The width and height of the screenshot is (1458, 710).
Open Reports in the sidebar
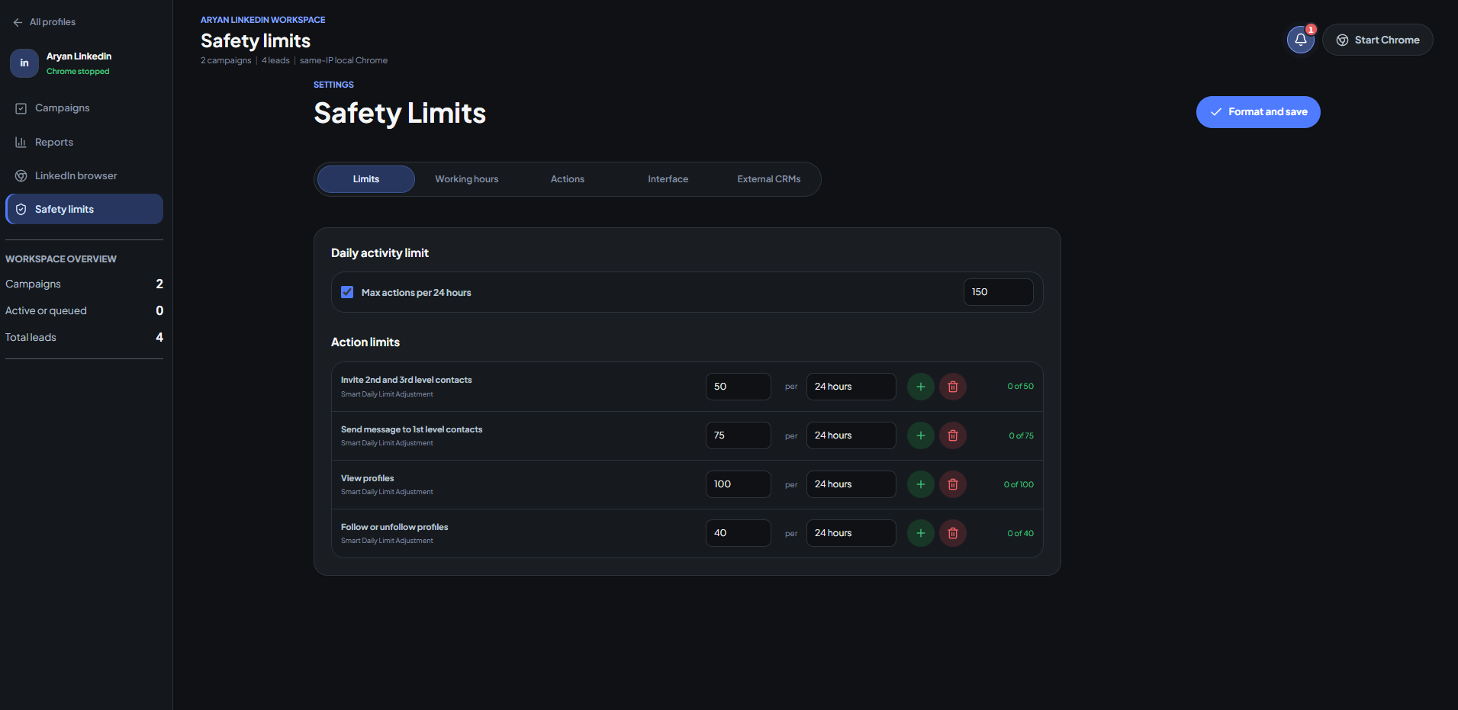click(x=84, y=142)
